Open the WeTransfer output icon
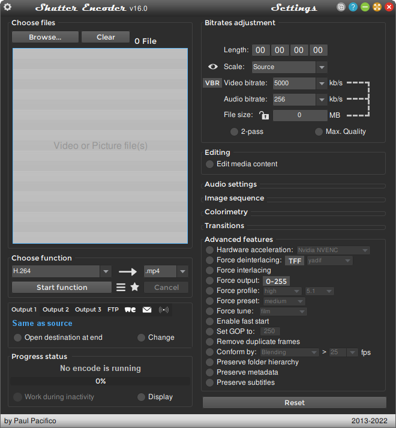This screenshot has width=396, height=428. [x=130, y=310]
